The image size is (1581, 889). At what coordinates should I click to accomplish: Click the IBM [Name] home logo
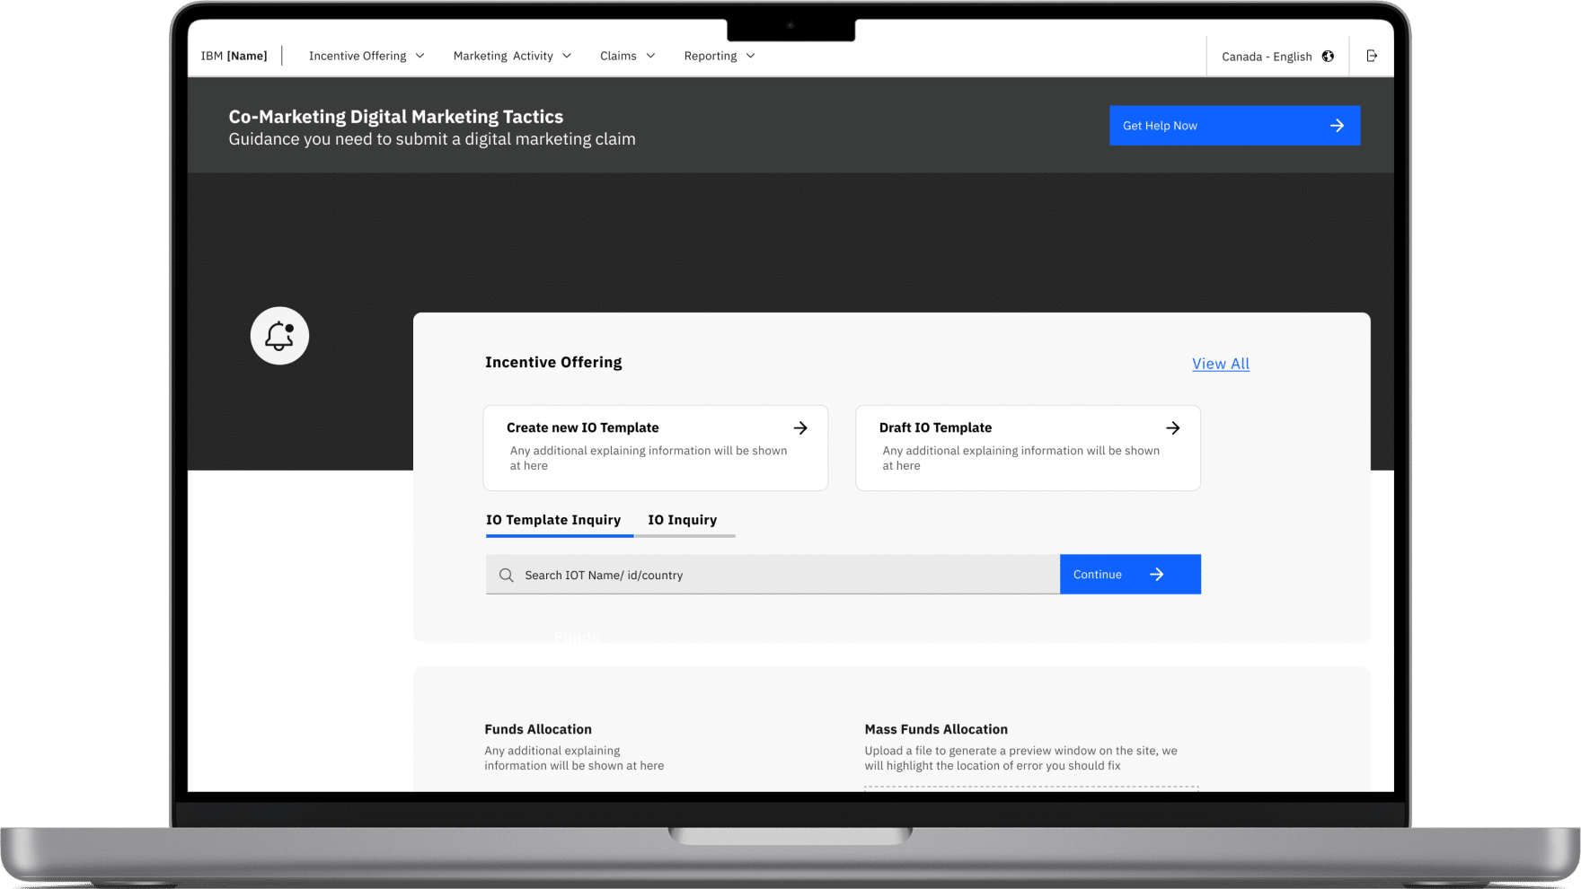(234, 55)
